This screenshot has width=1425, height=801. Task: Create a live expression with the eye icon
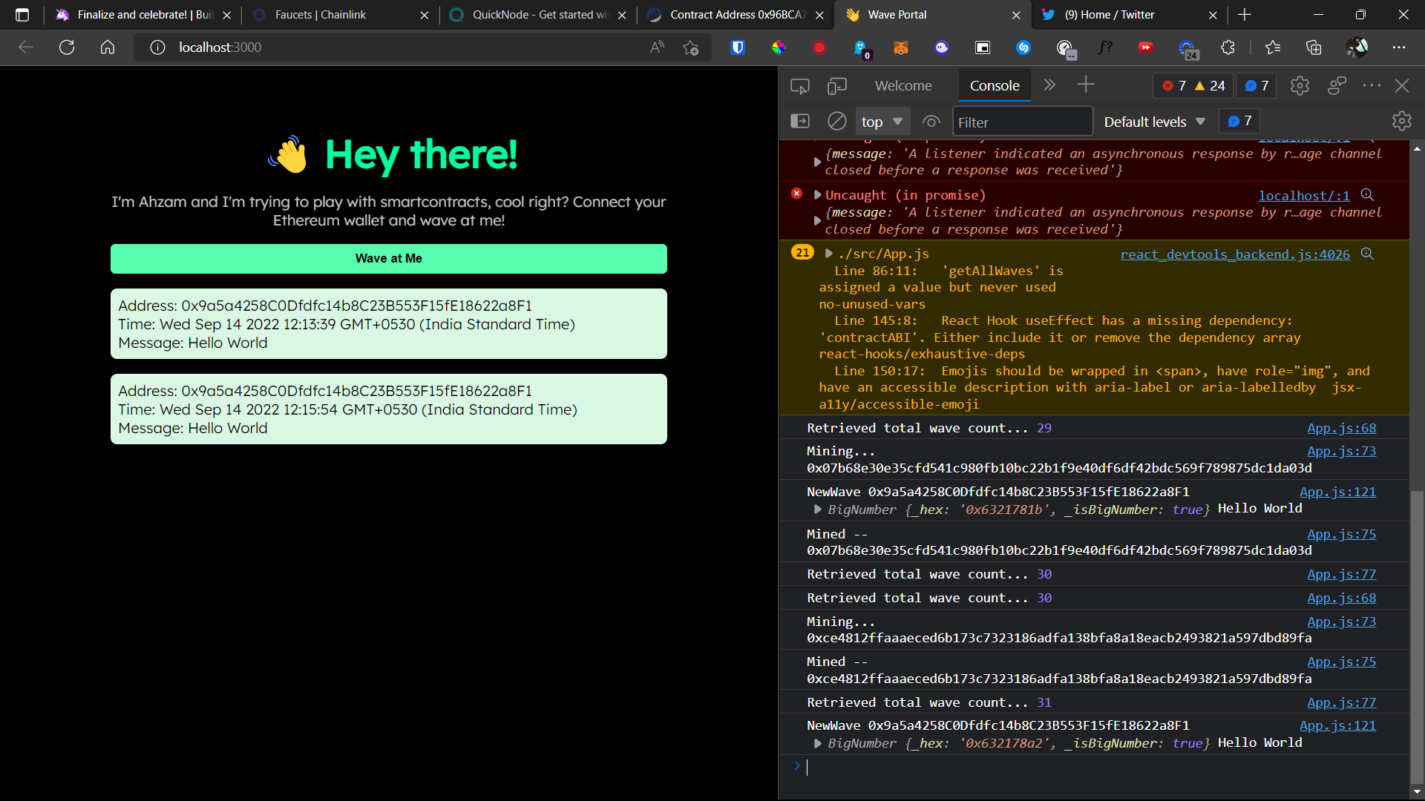coord(931,121)
